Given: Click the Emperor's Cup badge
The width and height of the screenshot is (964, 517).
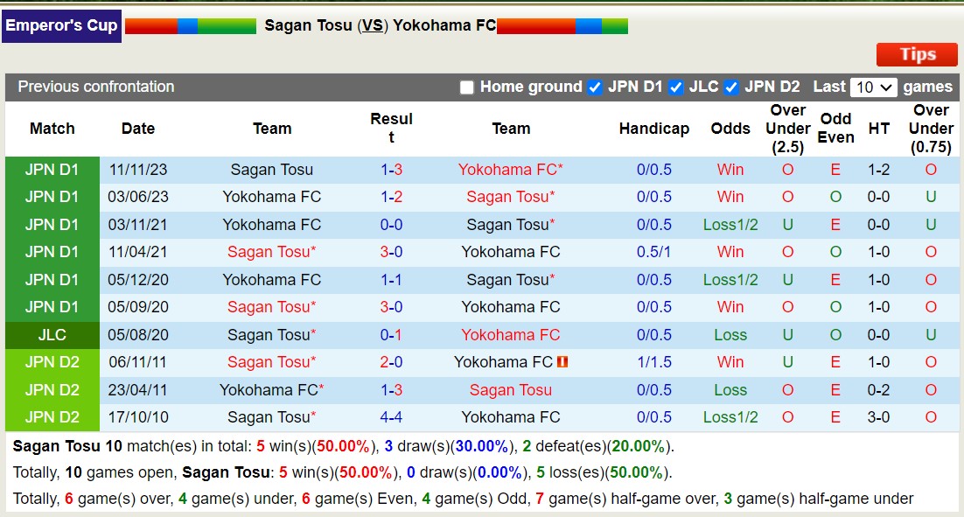Looking at the screenshot, I should [61, 25].
